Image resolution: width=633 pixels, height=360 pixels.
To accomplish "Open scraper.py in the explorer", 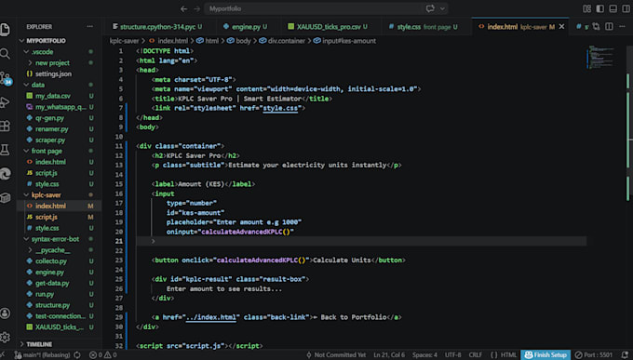I will 50,140.
